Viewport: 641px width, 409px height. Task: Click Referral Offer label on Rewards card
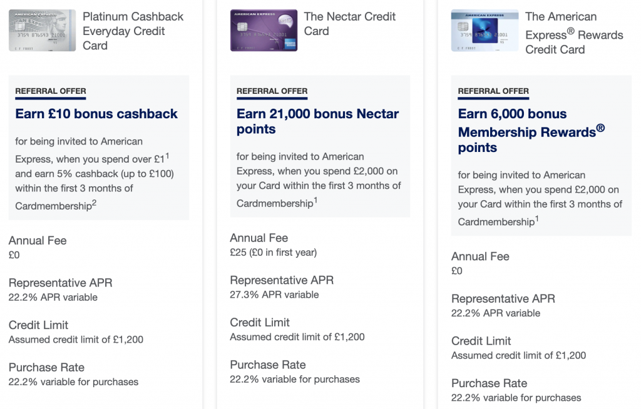click(493, 91)
